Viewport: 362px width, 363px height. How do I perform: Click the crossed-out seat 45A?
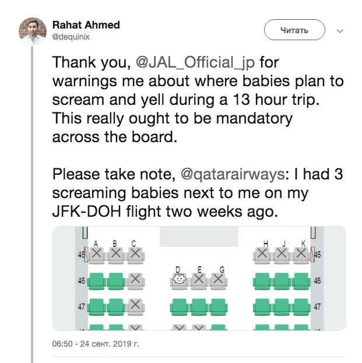coord(97,253)
